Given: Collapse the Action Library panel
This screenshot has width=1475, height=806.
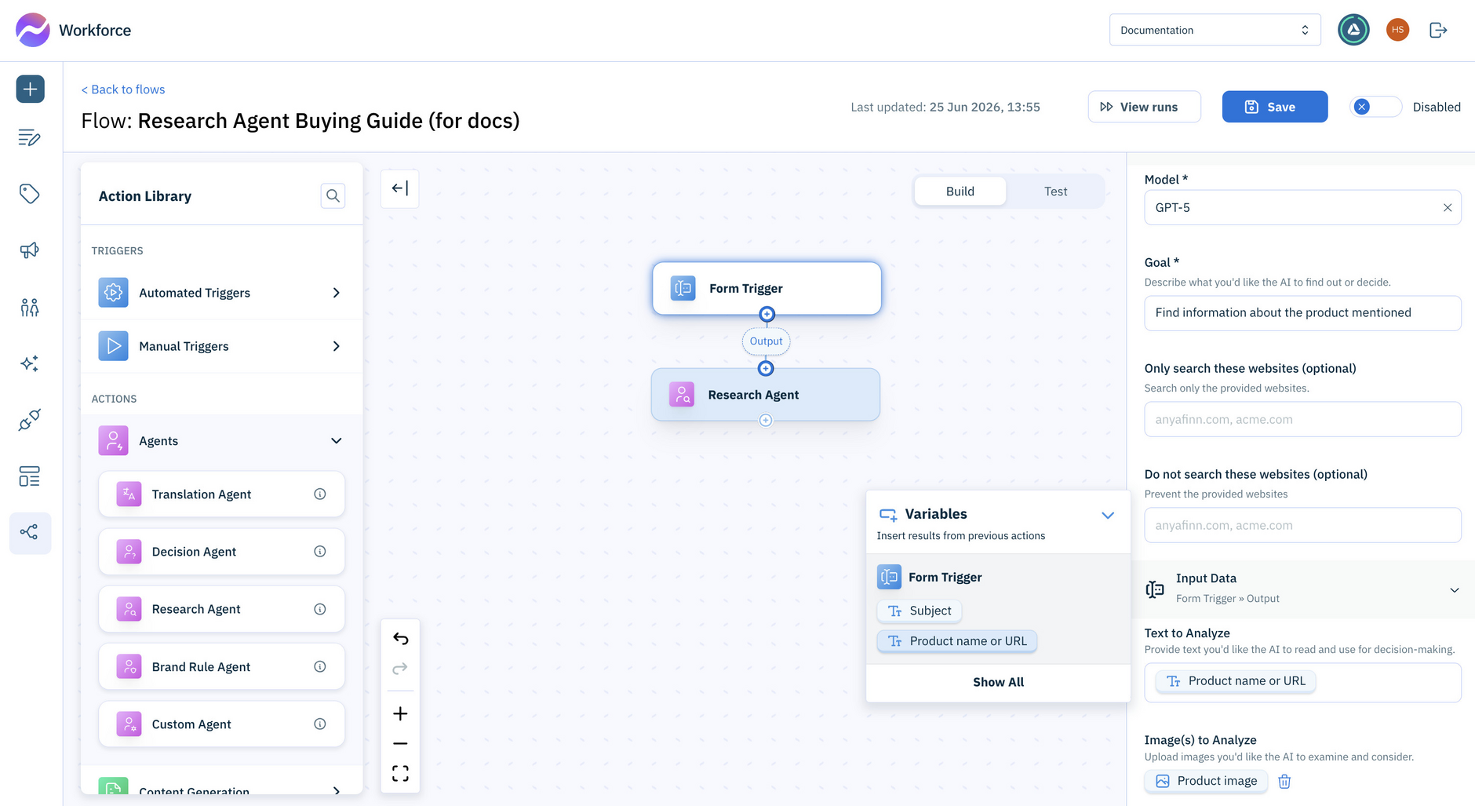Looking at the screenshot, I should coord(400,188).
